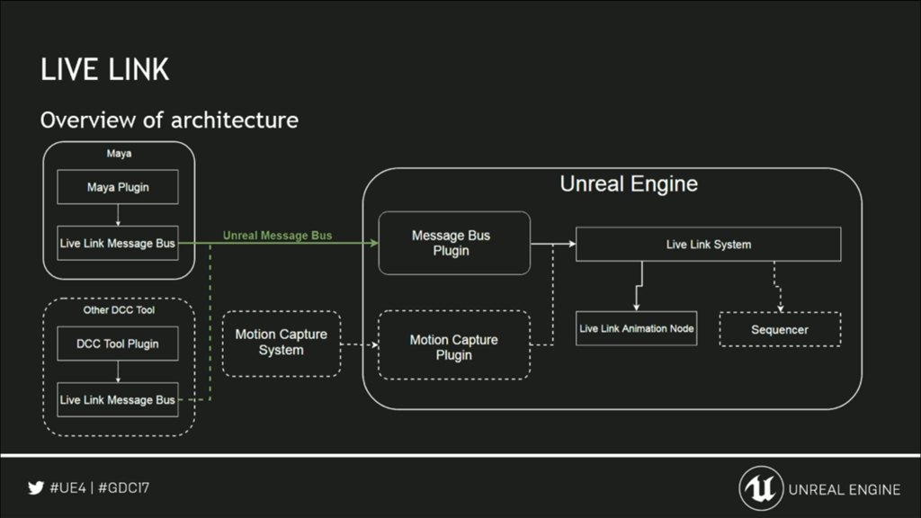Select the dashed Sequencer box

click(780, 329)
